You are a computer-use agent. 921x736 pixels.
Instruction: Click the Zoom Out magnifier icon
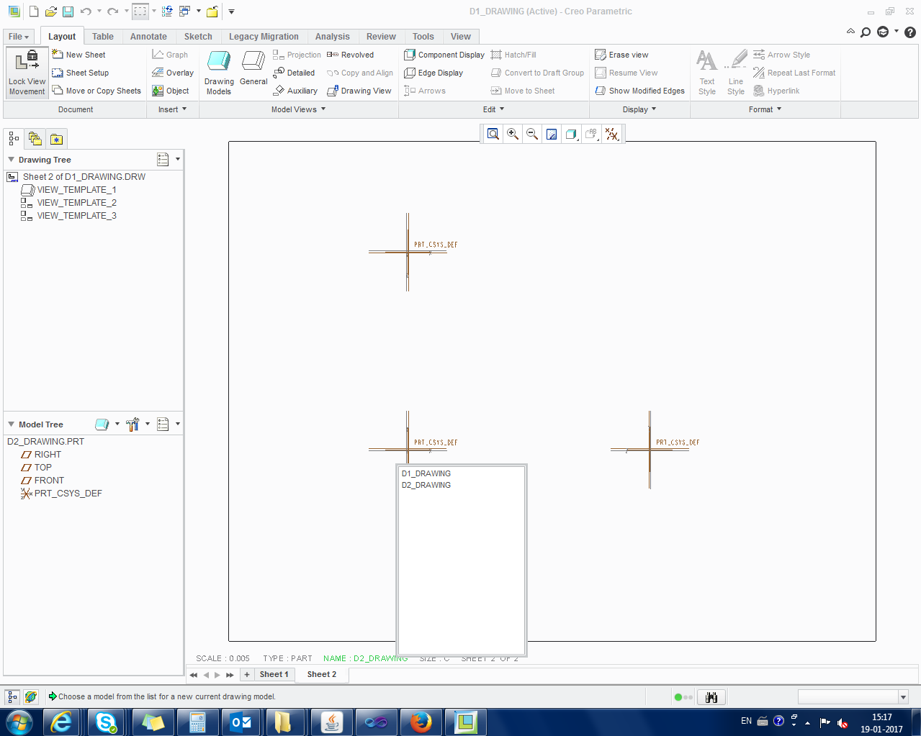[x=532, y=134]
